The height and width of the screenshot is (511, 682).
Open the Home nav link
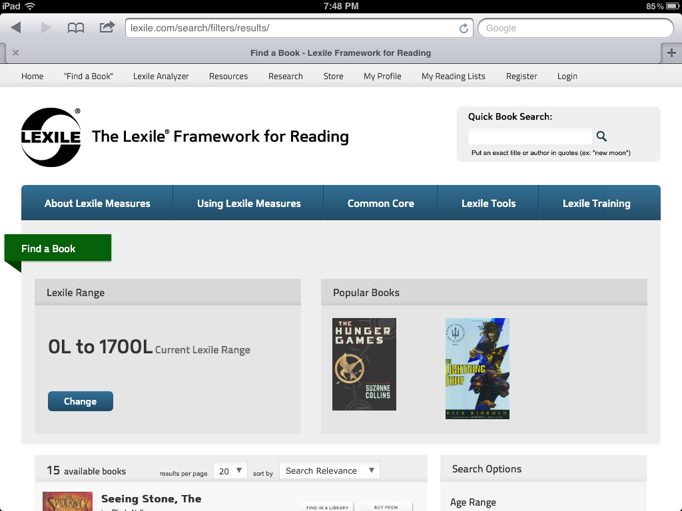[32, 76]
